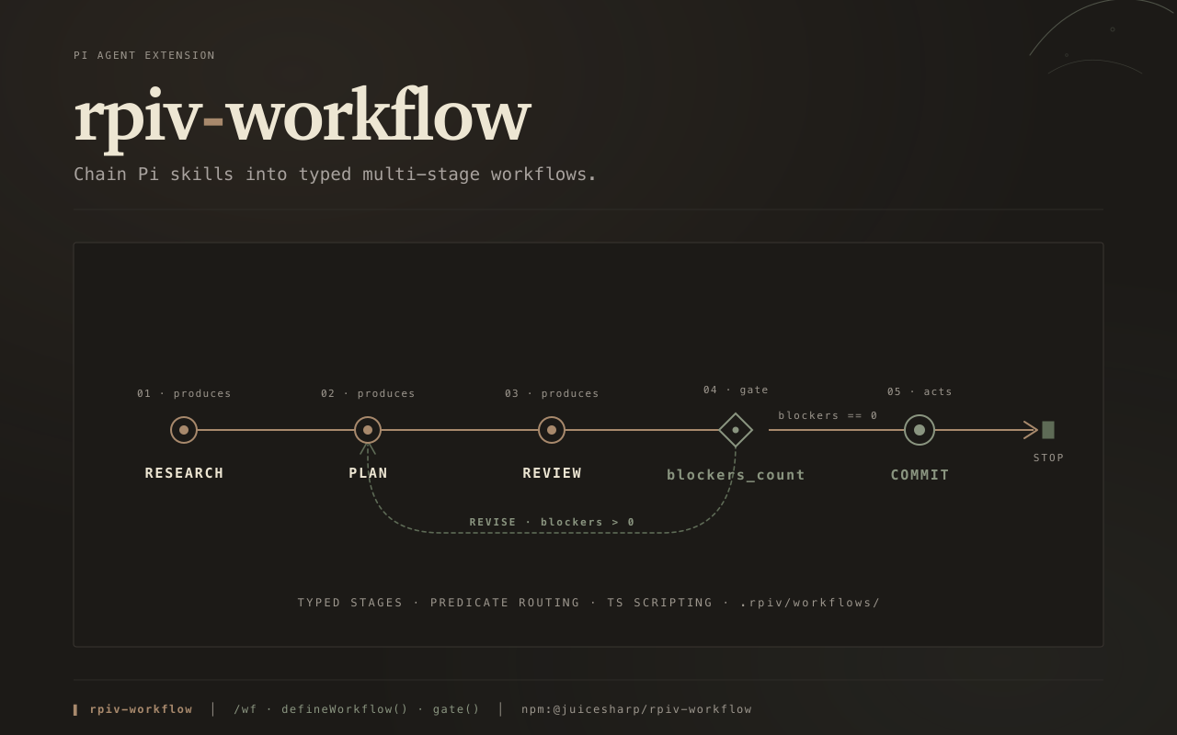
Task: Click the 'blockers == 0' condition text
Action: (x=828, y=415)
